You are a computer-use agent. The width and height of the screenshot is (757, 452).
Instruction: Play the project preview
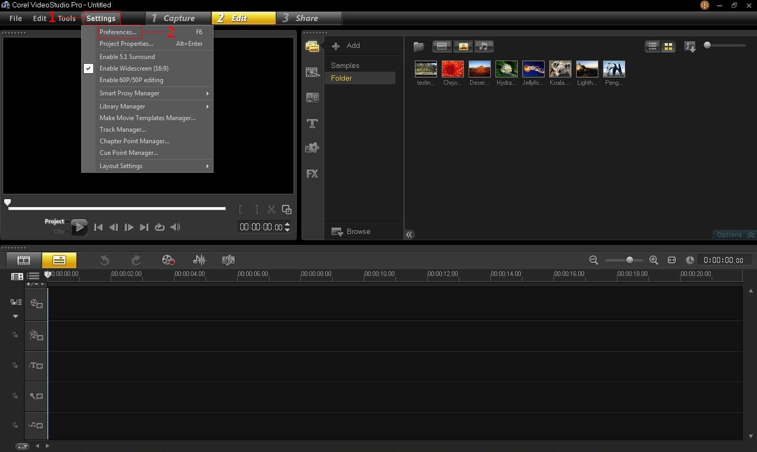[79, 227]
